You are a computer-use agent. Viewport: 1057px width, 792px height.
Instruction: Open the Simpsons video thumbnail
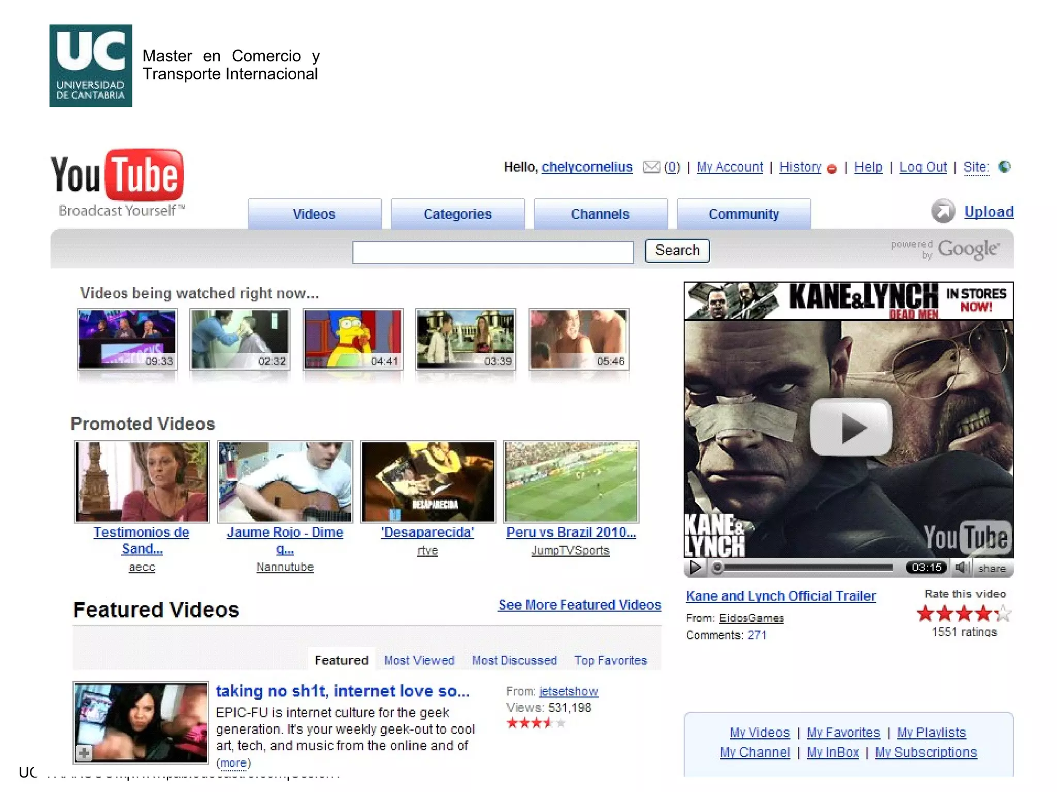click(x=353, y=339)
